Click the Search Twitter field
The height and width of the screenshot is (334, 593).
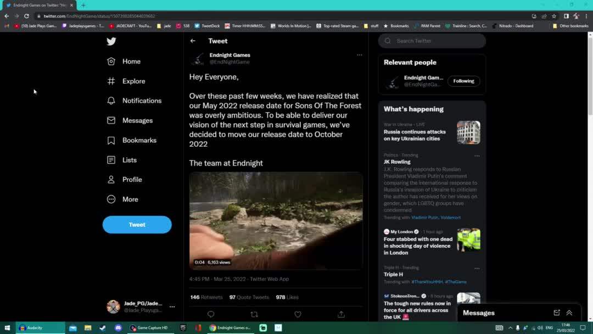point(432,41)
